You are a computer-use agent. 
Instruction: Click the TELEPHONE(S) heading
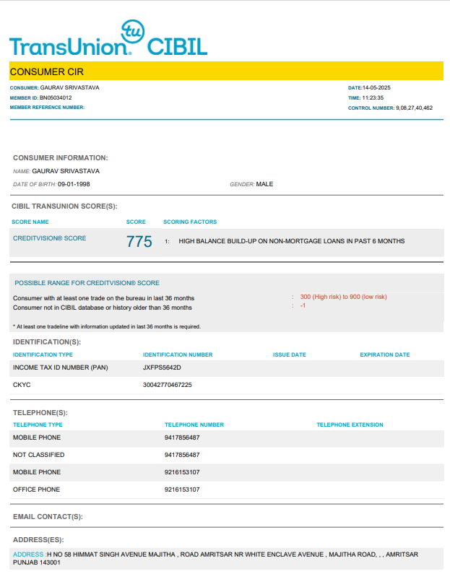pyautogui.click(x=40, y=412)
